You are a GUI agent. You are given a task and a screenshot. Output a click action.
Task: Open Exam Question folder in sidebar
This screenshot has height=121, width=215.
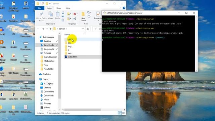(50, 57)
